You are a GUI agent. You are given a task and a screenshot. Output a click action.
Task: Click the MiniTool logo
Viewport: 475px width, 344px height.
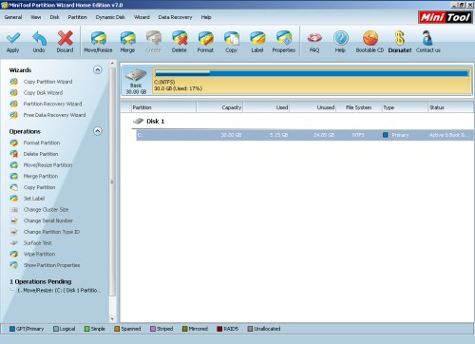tap(445, 17)
